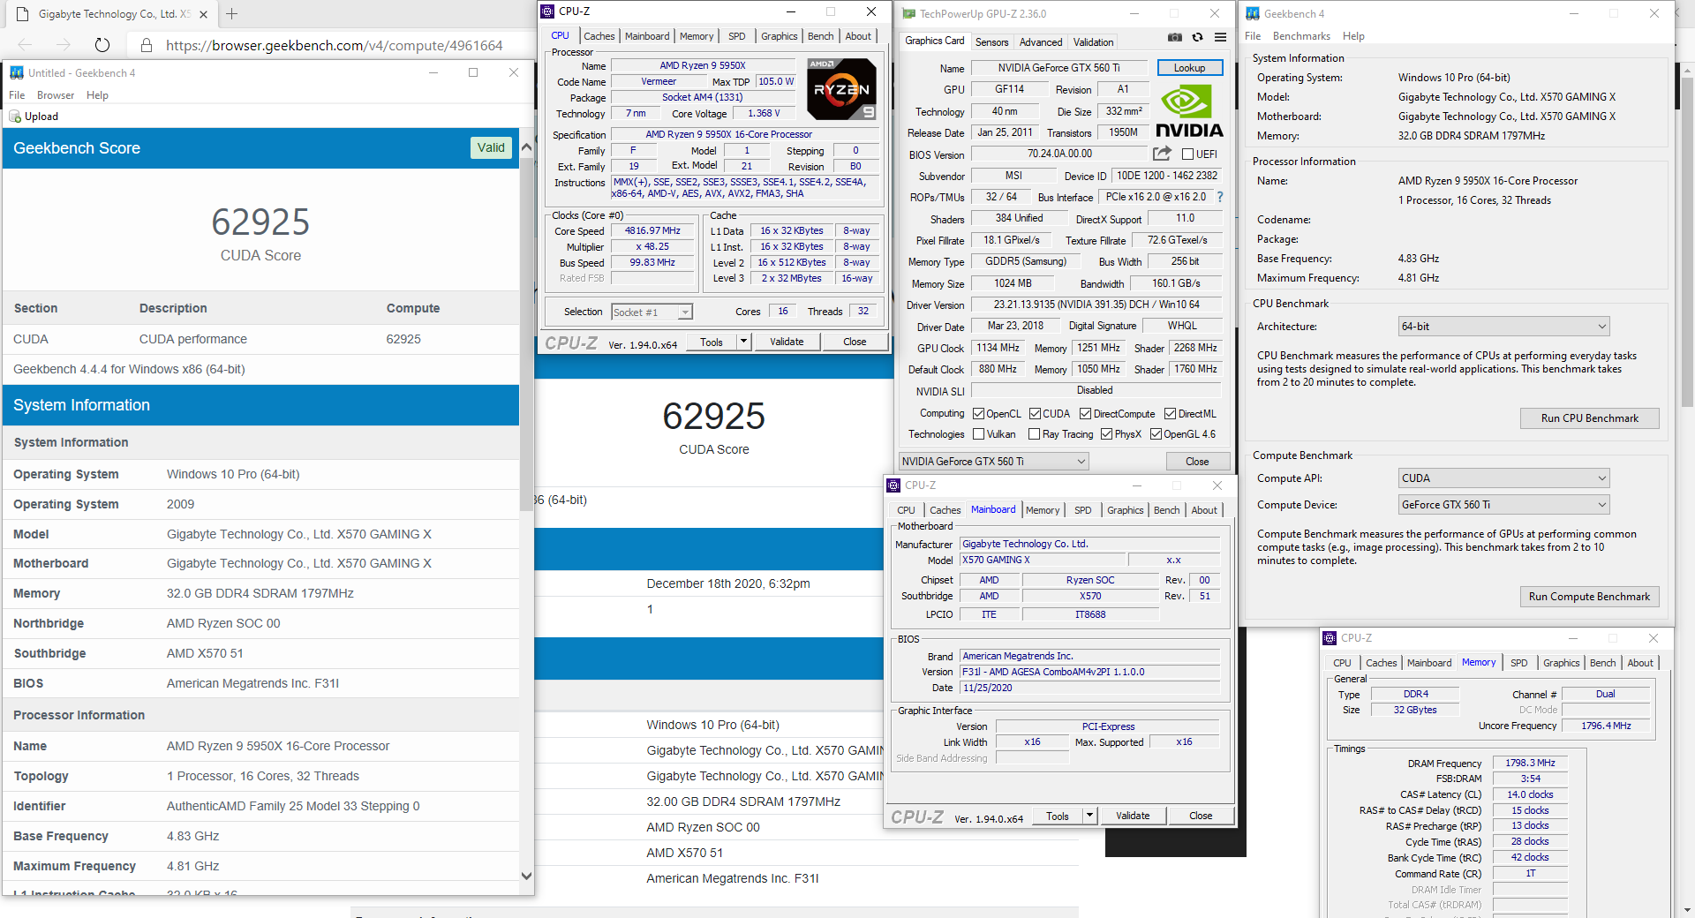The width and height of the screenshot is (1695, 918).
Task: Toggle the OpenGL 4.6 checkbox
Action: (1156, 433)
